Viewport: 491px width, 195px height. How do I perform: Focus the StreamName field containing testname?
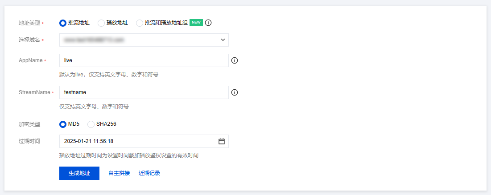(144, 92)
